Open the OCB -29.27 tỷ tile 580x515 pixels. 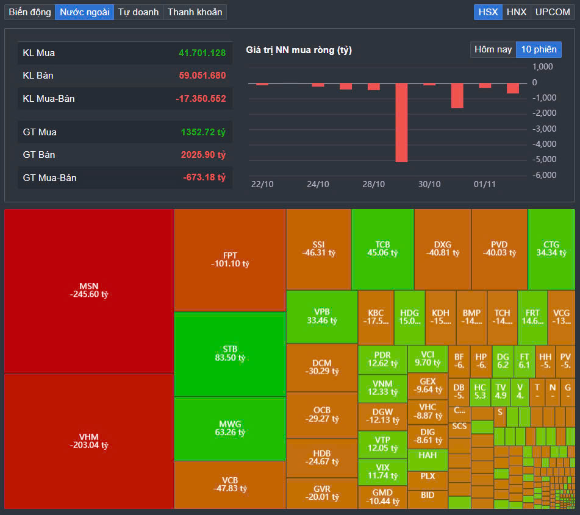coord(322,415)
